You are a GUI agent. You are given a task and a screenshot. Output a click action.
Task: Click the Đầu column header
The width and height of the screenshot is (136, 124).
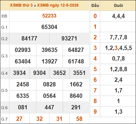(x=95, y=5)
